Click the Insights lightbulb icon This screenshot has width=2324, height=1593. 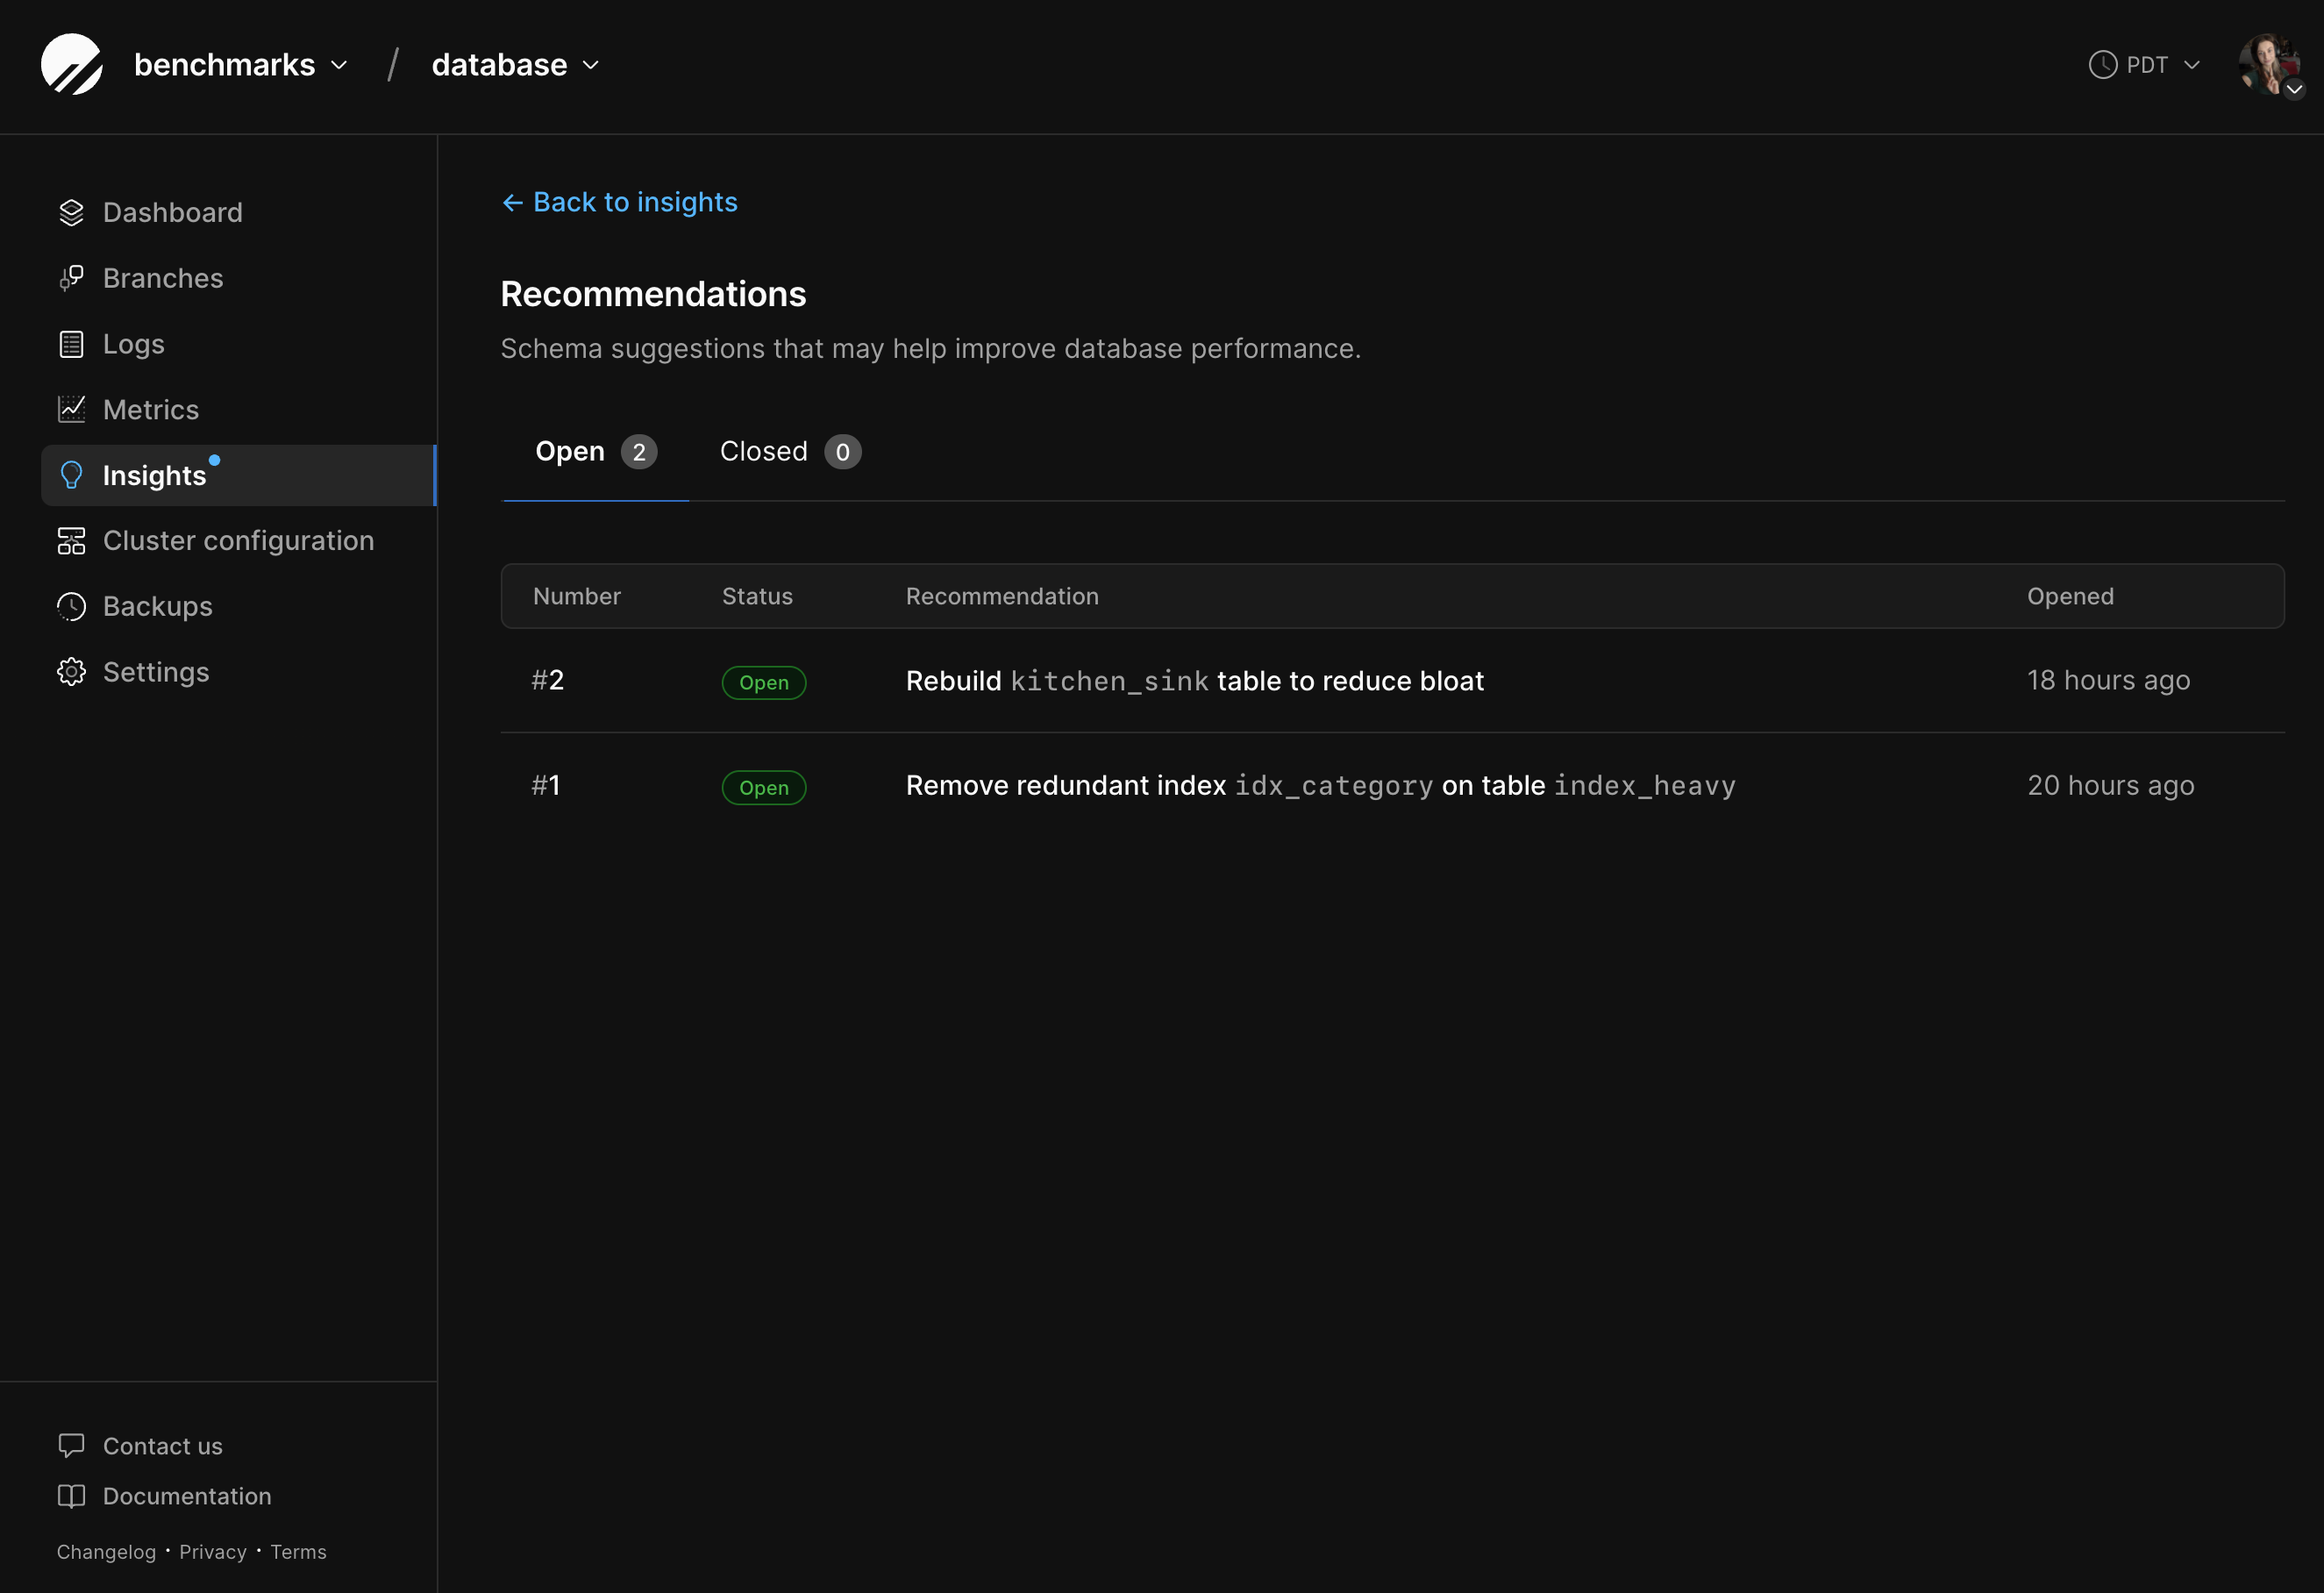click(70, 475)
